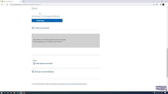Image resolution: width=168 pixels, height=94 pixels.
Task: Open the notification action center
Action: pyautogui.click(x=165, y=93)
